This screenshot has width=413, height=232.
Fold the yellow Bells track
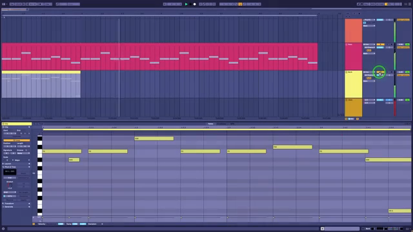point(346,72)
